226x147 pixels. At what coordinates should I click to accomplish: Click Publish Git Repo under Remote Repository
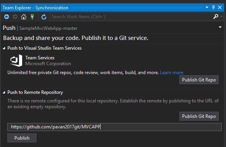click(x=199, y=116)
